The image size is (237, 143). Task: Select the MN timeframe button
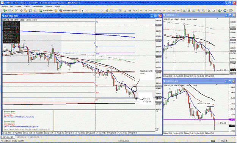point(178,11)
